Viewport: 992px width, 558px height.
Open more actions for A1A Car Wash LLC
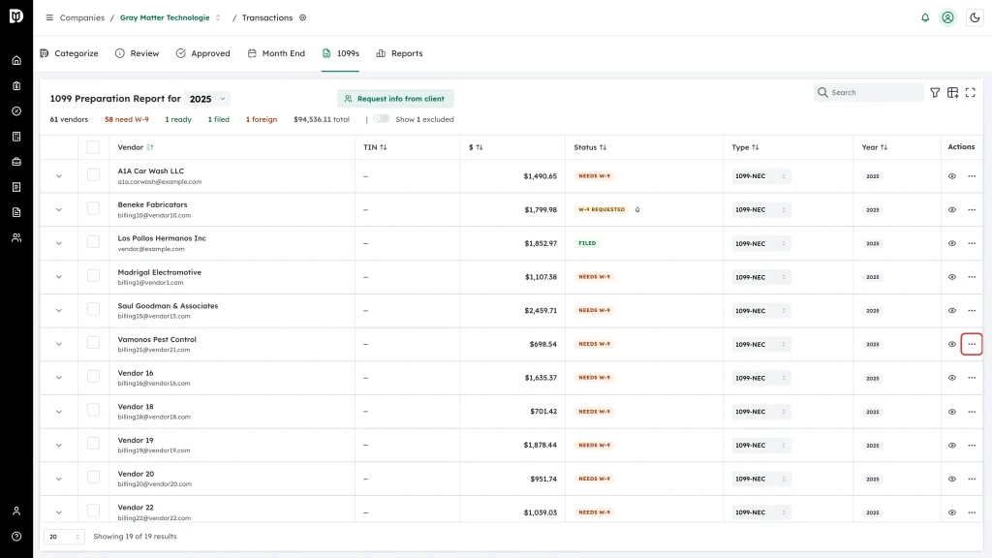(x=972, y=176)
